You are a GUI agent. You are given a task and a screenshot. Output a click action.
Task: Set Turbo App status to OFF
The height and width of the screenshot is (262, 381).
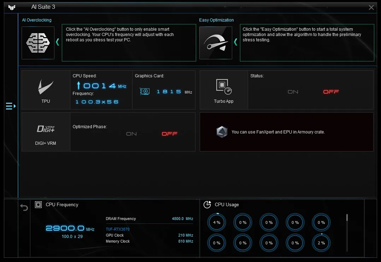point(331,92)
